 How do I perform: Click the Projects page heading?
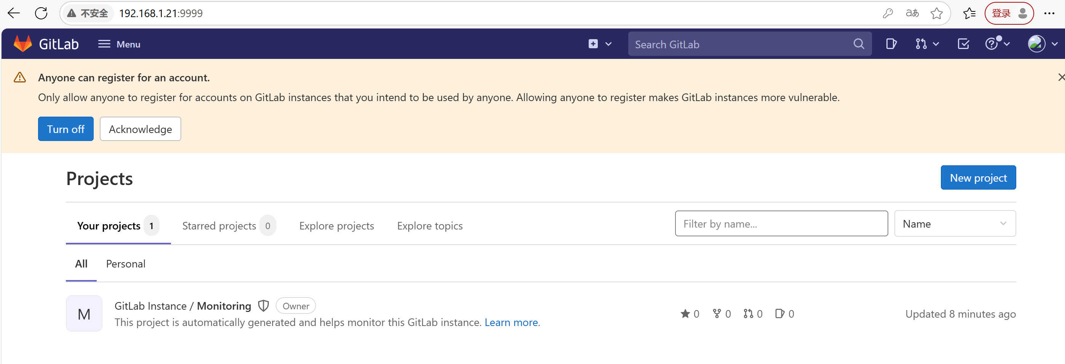99,179
